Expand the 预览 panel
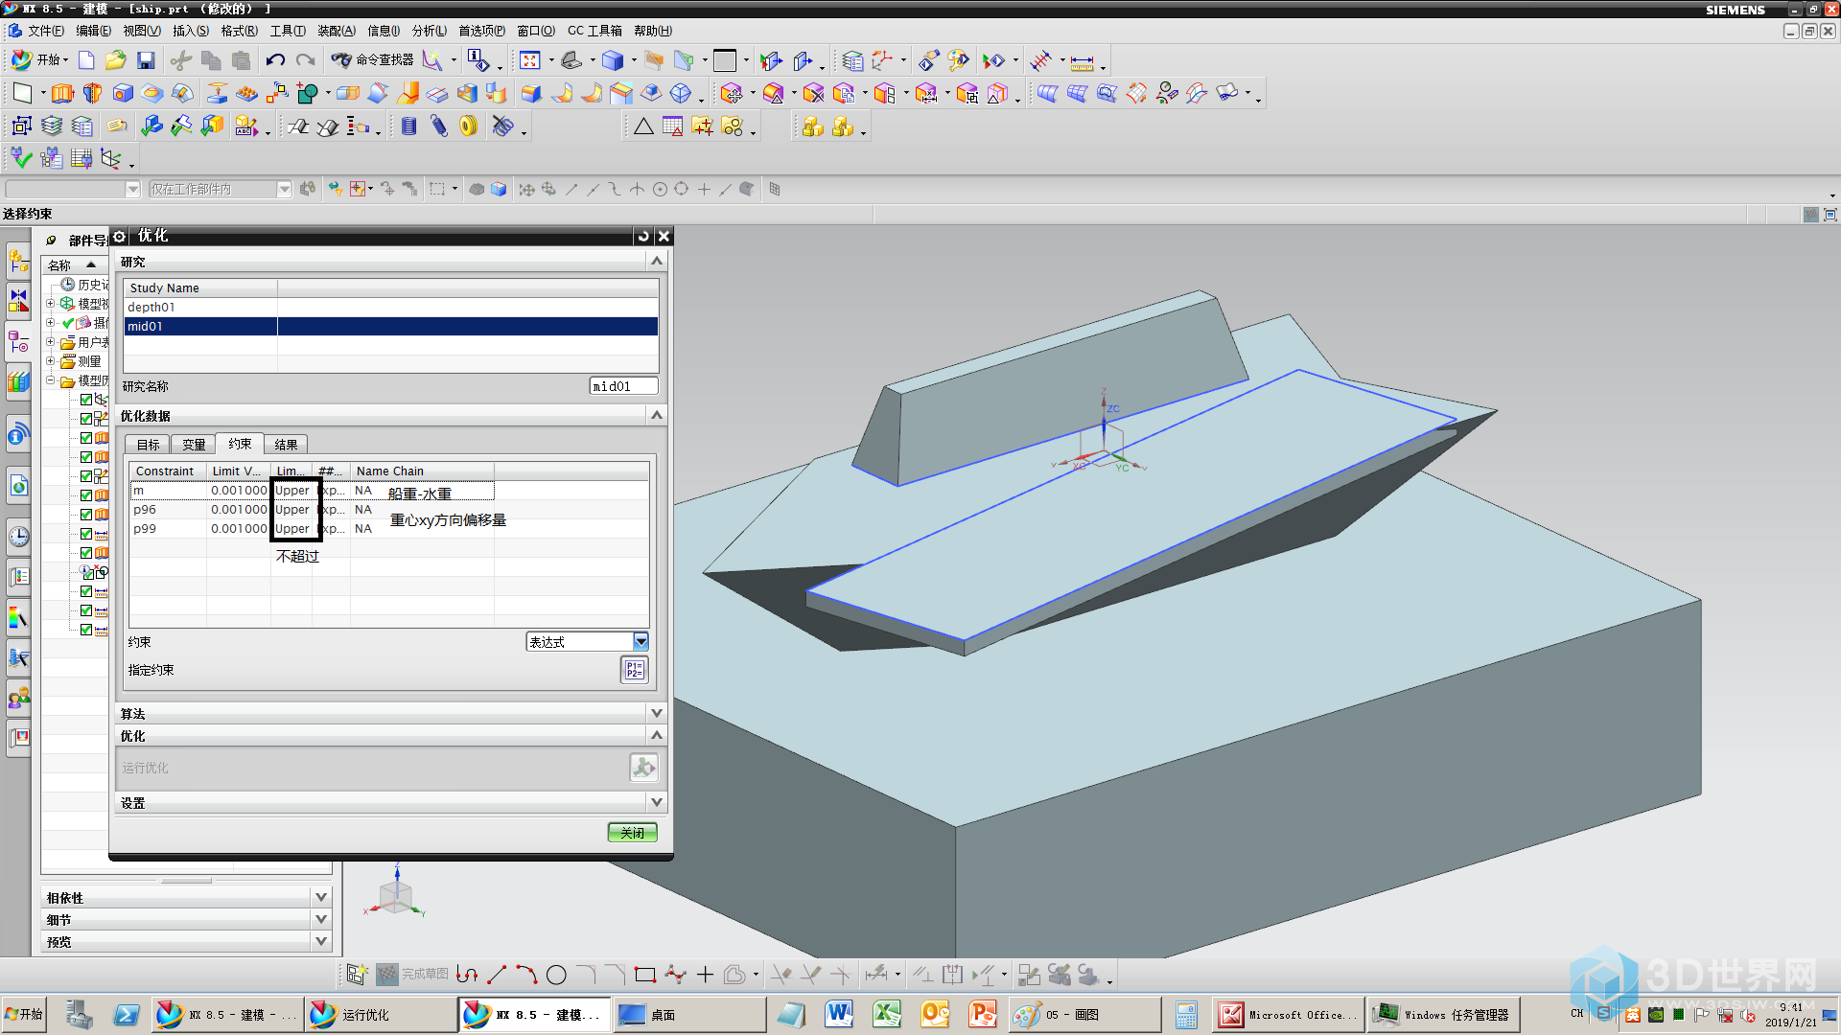This screenshot has height=1035, width=1841. [321, 941]
